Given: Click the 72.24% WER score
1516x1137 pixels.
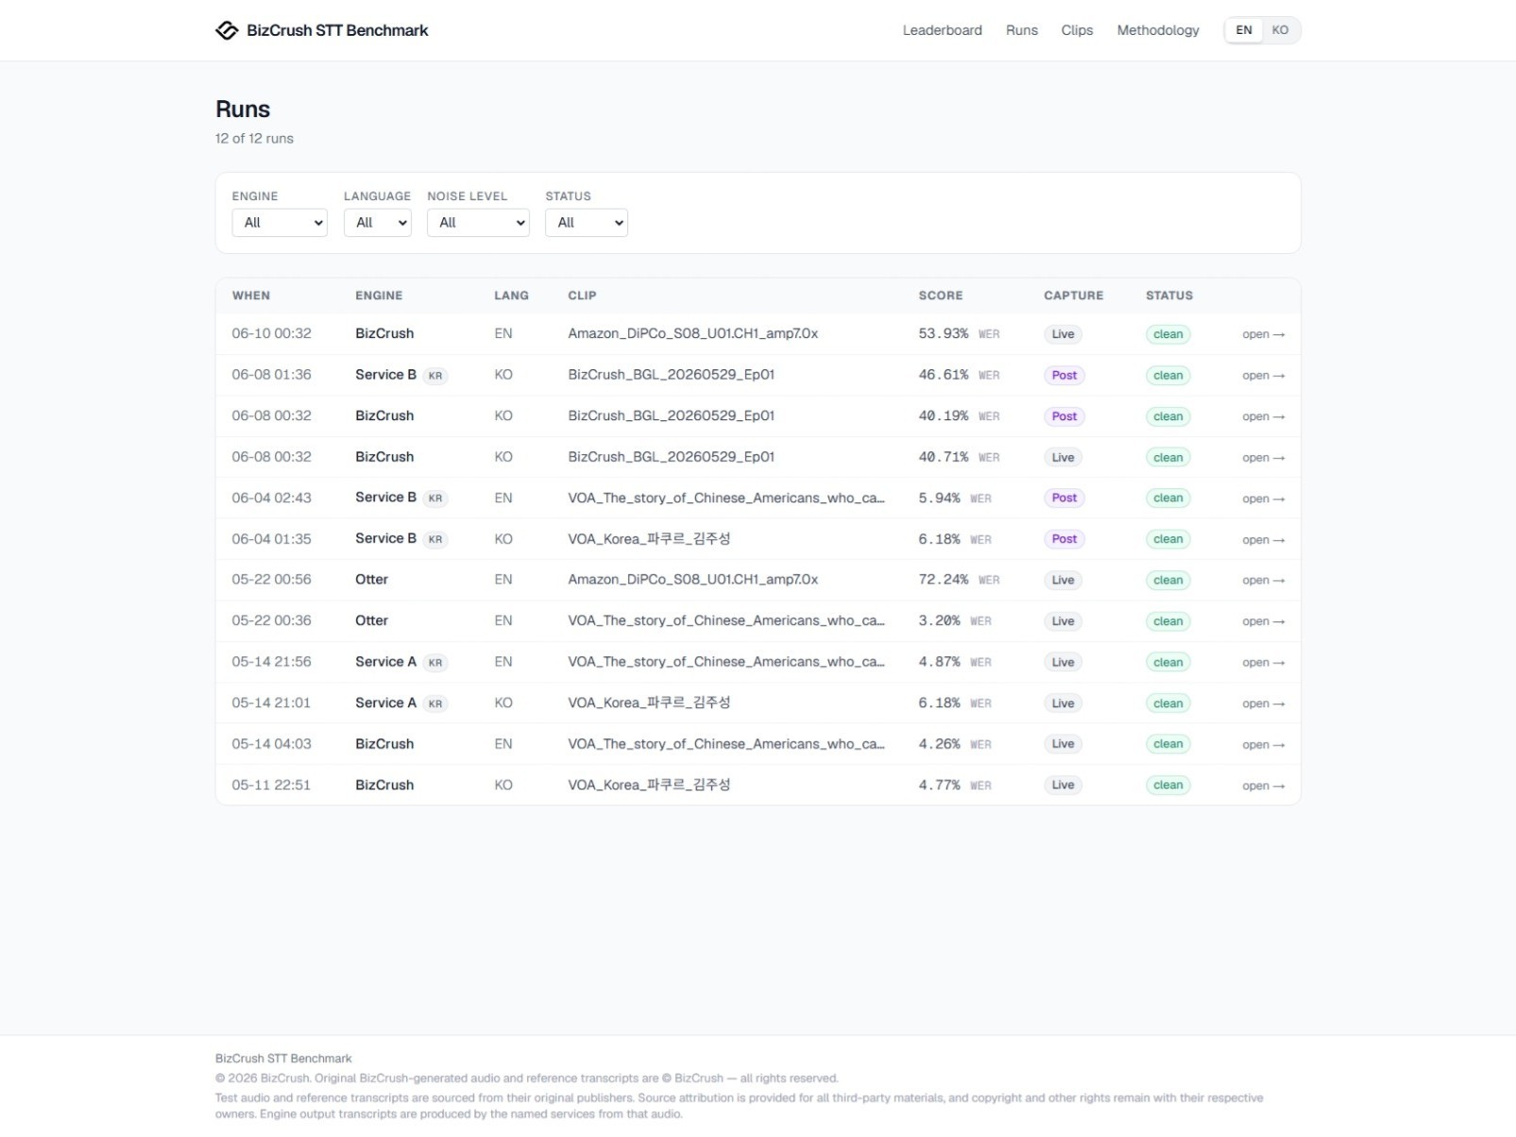Looking at the screenshot, I should (959, 580).
